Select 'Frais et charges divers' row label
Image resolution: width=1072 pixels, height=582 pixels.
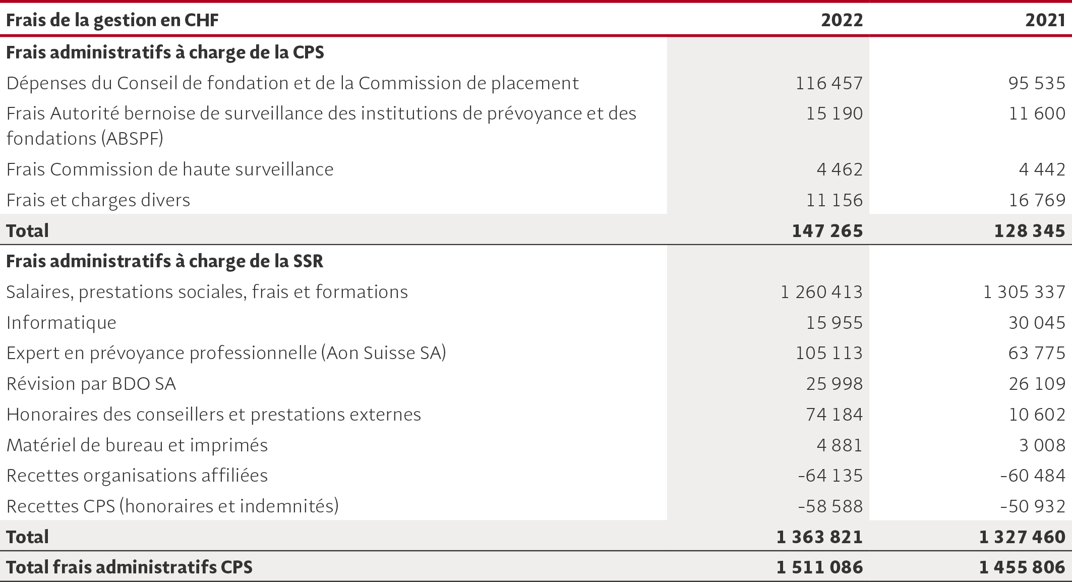(x=98, y=200)
